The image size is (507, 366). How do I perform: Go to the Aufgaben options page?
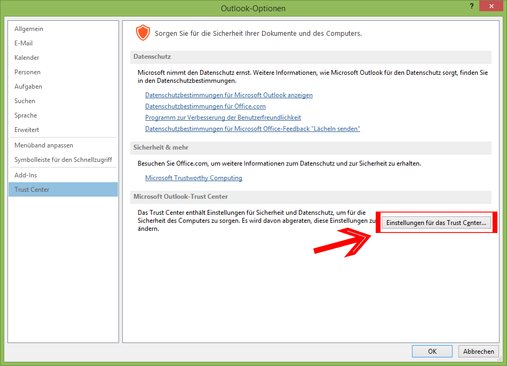[63, 87]
